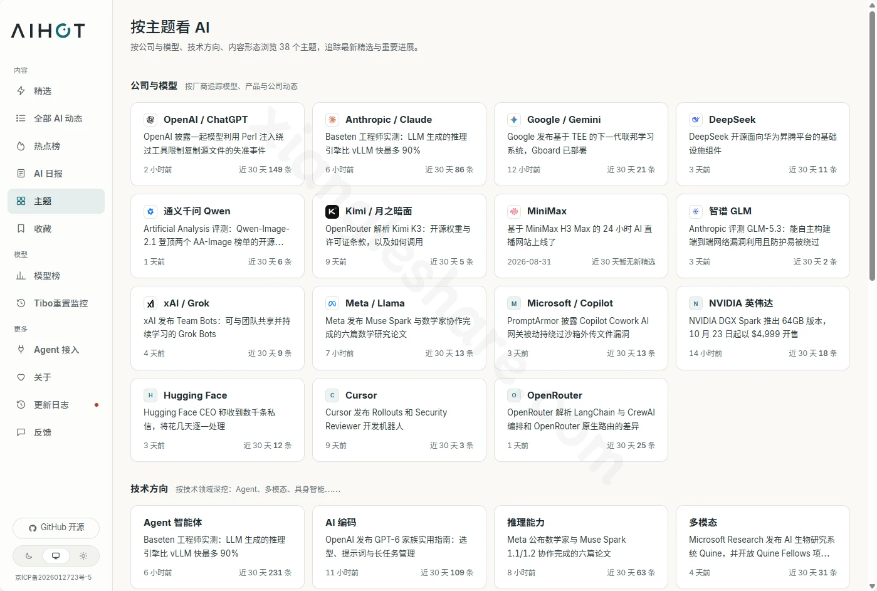Screen dimensions: 877x591
Task: Click the history icon beside 更新日志
Action: tap(21, 405)
